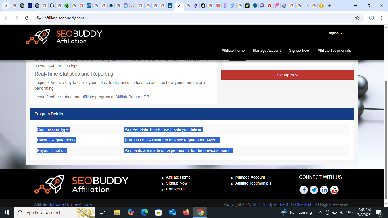Image resolution: width=388 pixels, height=218 pixels.
Task: Open Manage Account in top navigation
Action: (267, 50)
